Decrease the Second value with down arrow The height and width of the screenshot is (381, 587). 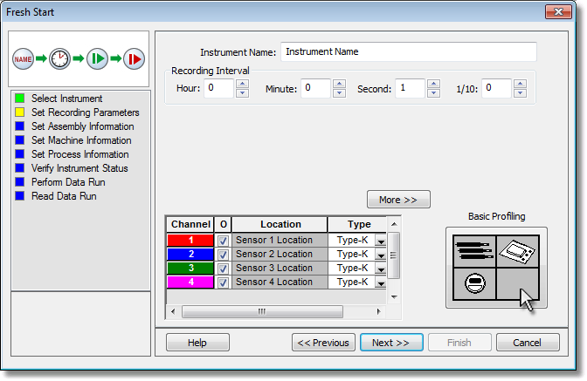coord(433,92)
